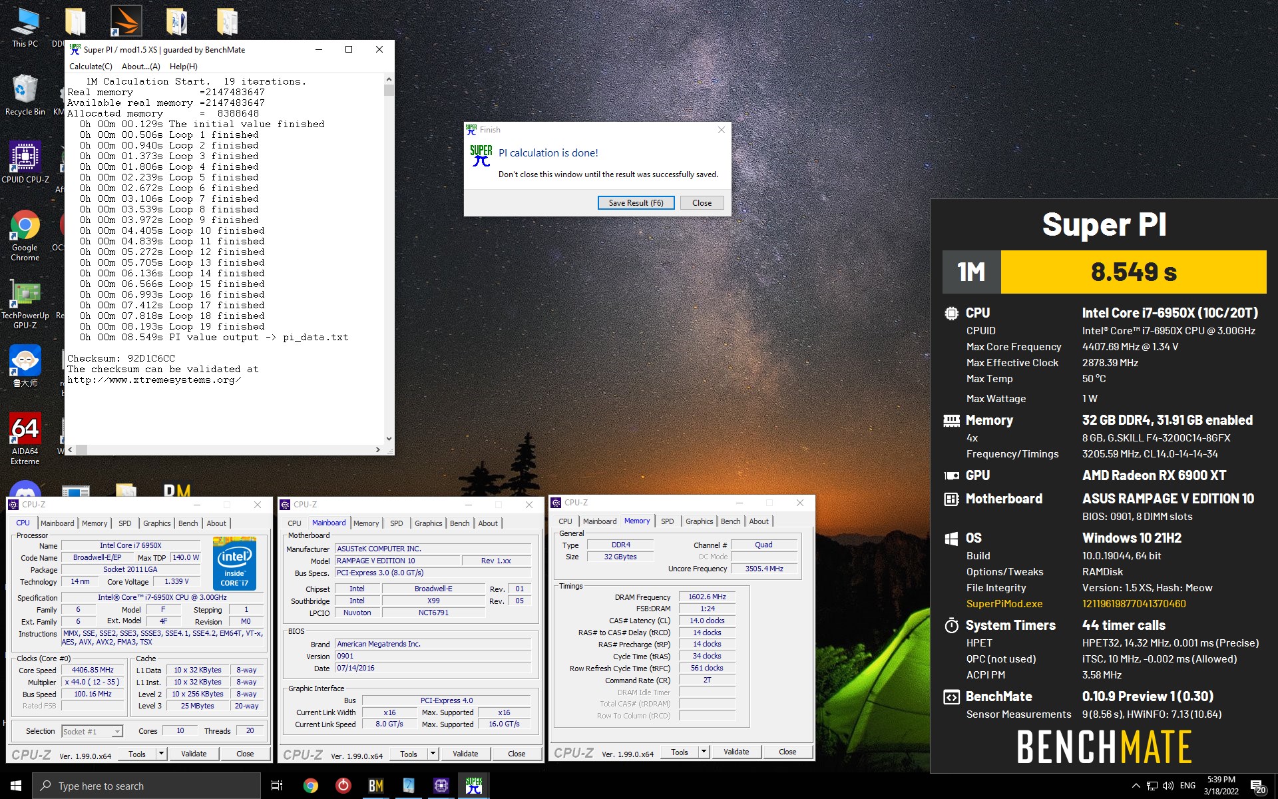Screen dimensions: 1278x799
Task: Click the Intel Core i7 logo in CPU-Z
Action: click(234, 563)
